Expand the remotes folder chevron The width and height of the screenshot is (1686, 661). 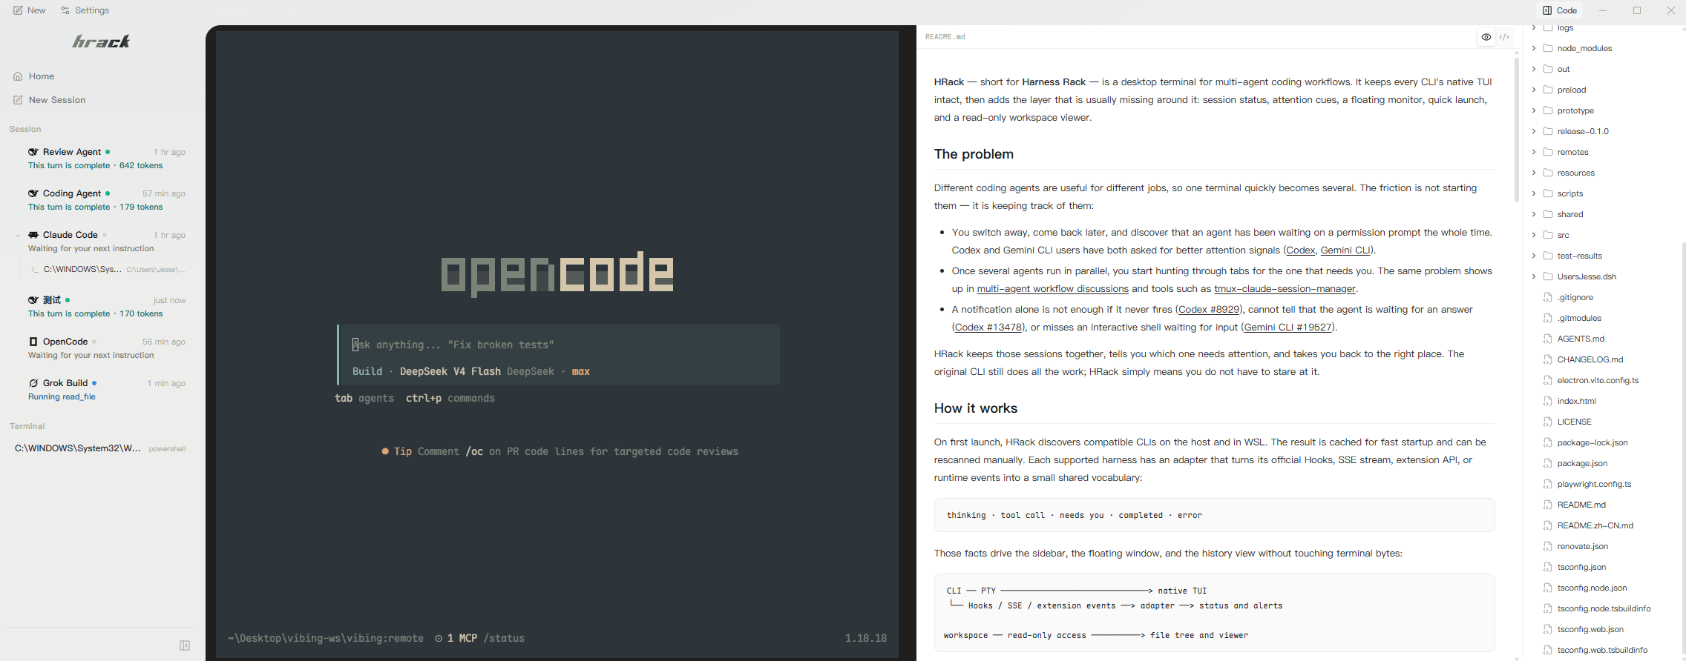tap(1534, 152)
